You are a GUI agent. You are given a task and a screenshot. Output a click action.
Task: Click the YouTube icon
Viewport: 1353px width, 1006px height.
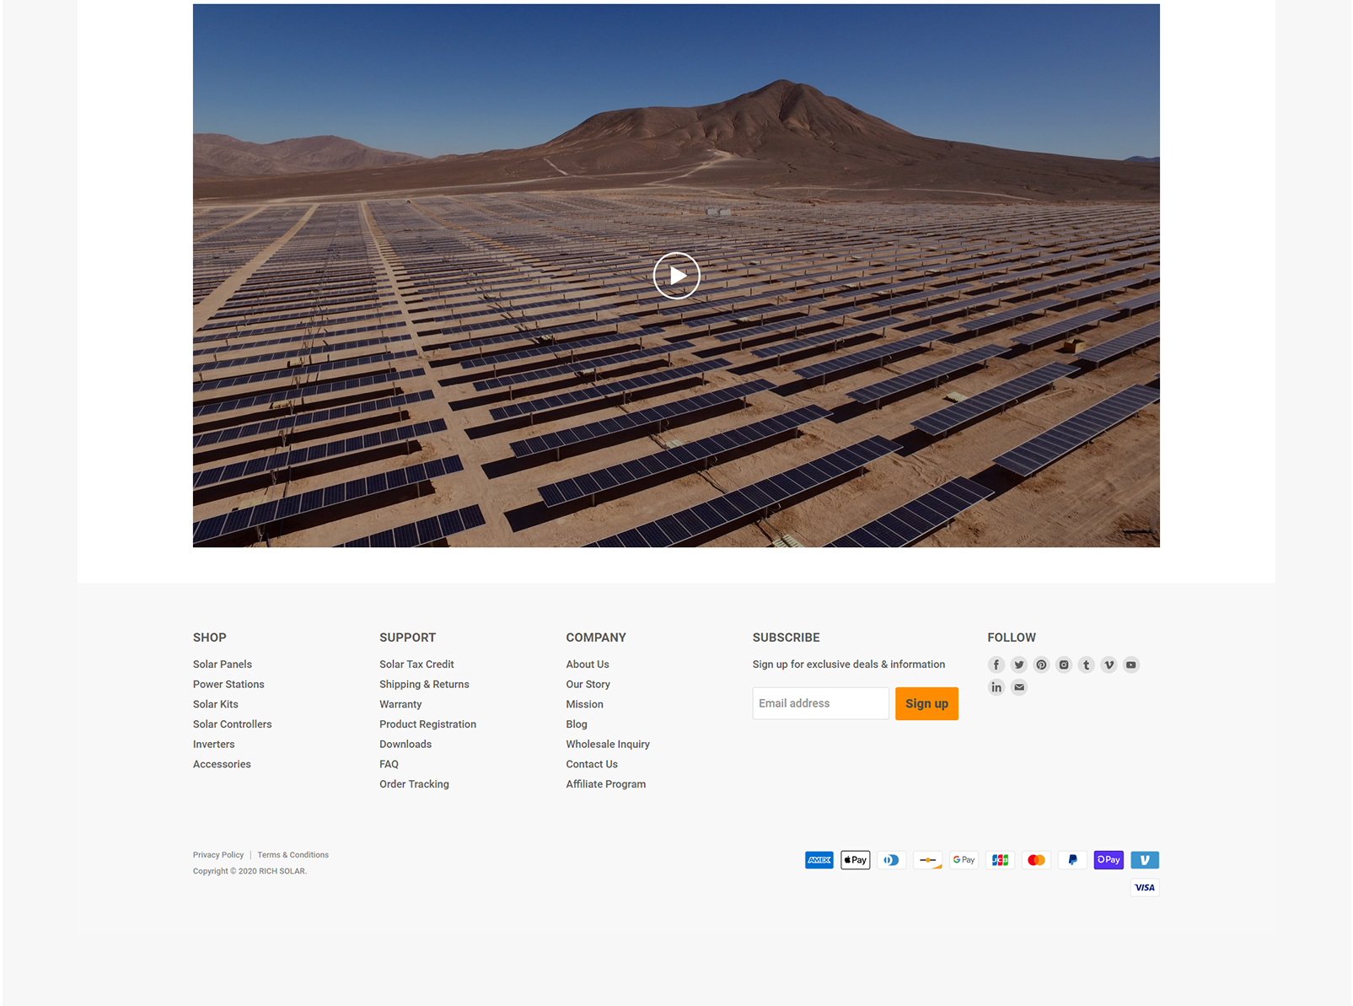tap(1131, 664)
